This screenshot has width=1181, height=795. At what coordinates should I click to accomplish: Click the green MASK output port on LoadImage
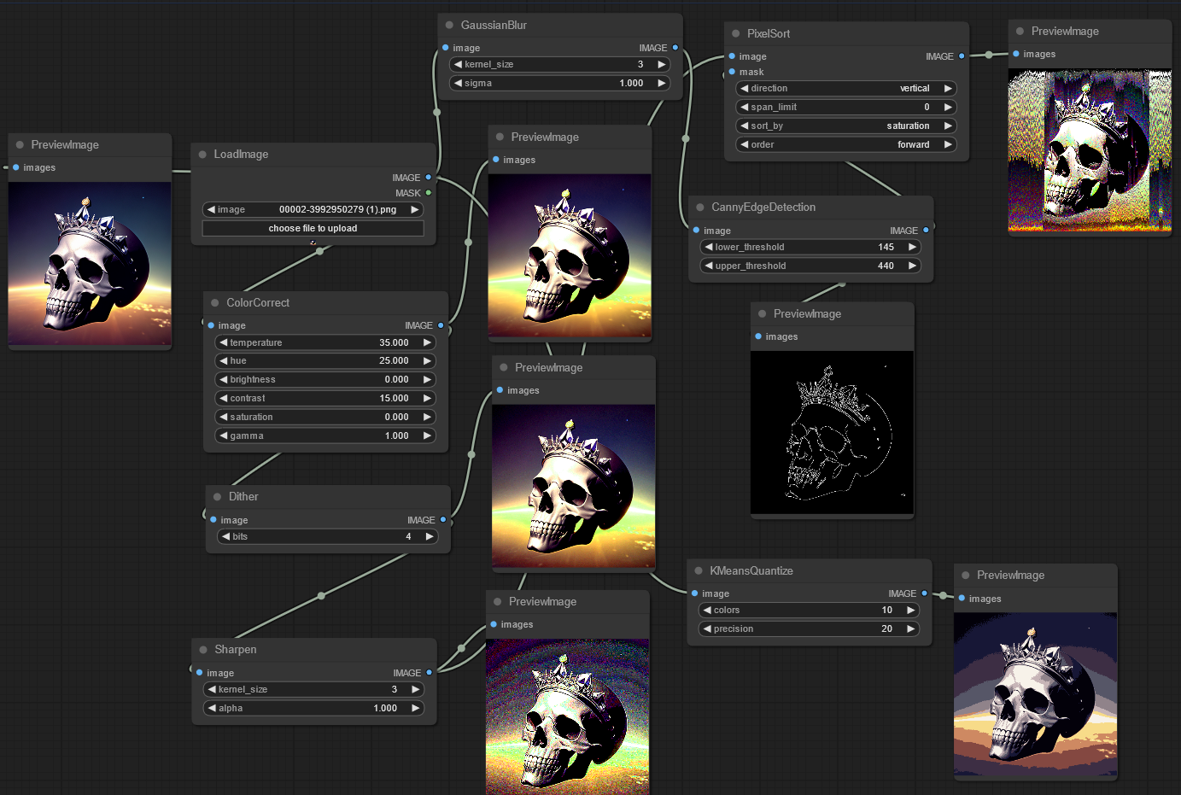click(x=429, y=193)
